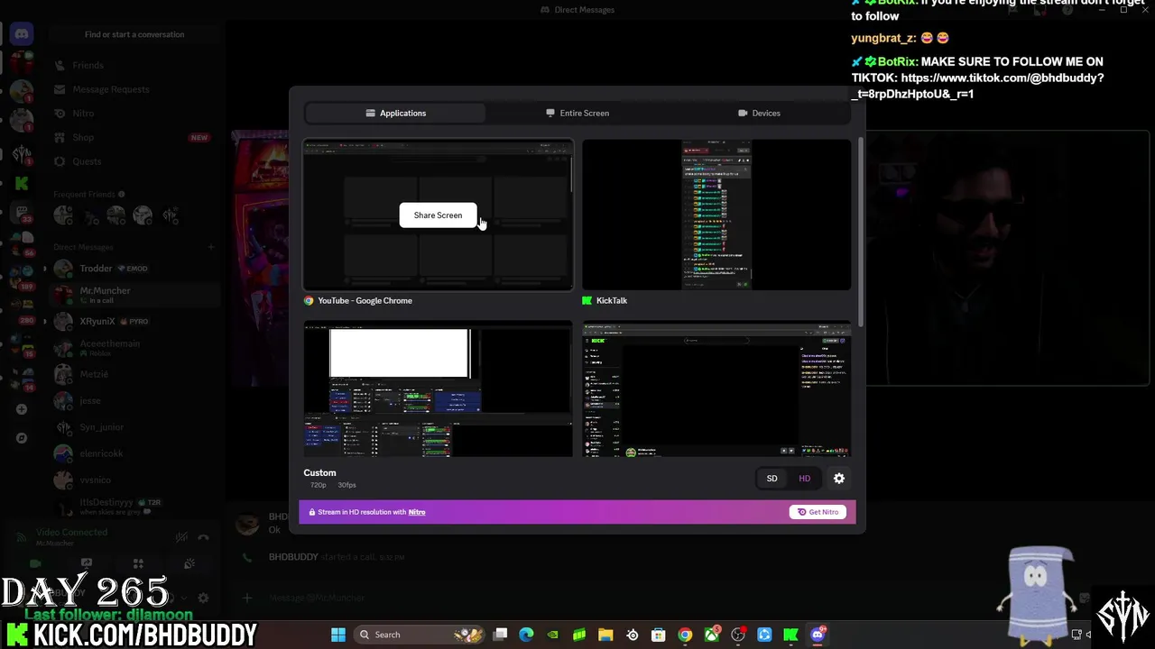Open jesse direct message
1155x649 pixels.
coord(135,400)
